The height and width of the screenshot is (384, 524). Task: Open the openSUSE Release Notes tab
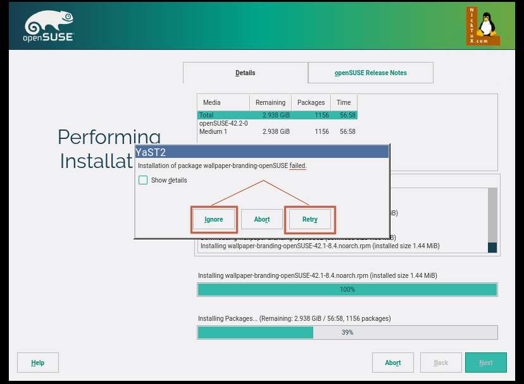370,73
